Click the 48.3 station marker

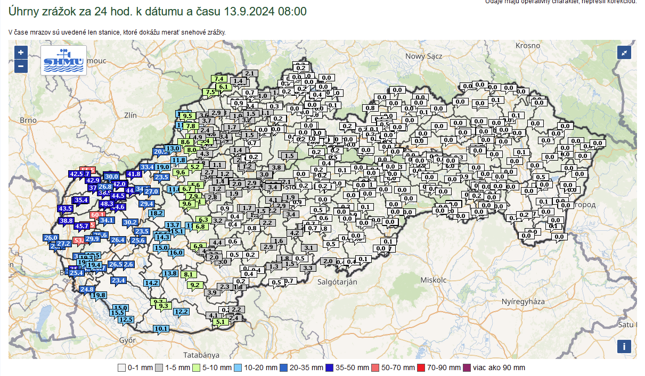[x=107, y=204]
